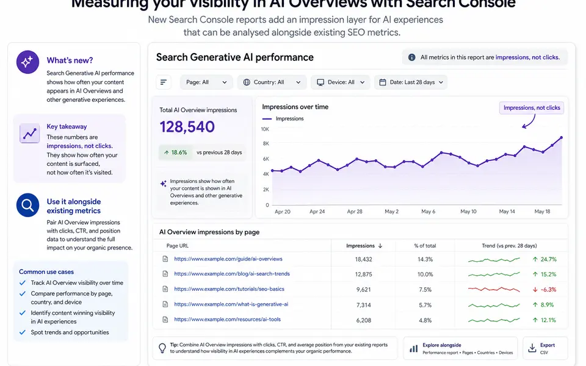Click the up arrow beside 12.1% trend

point(535,320)
